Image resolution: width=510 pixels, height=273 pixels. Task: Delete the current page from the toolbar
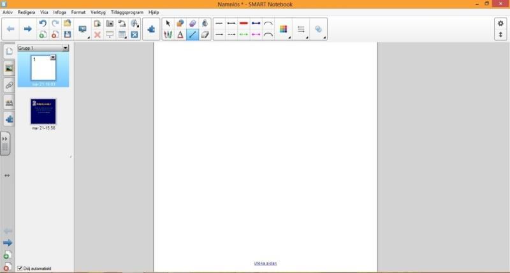coord(55,34)
